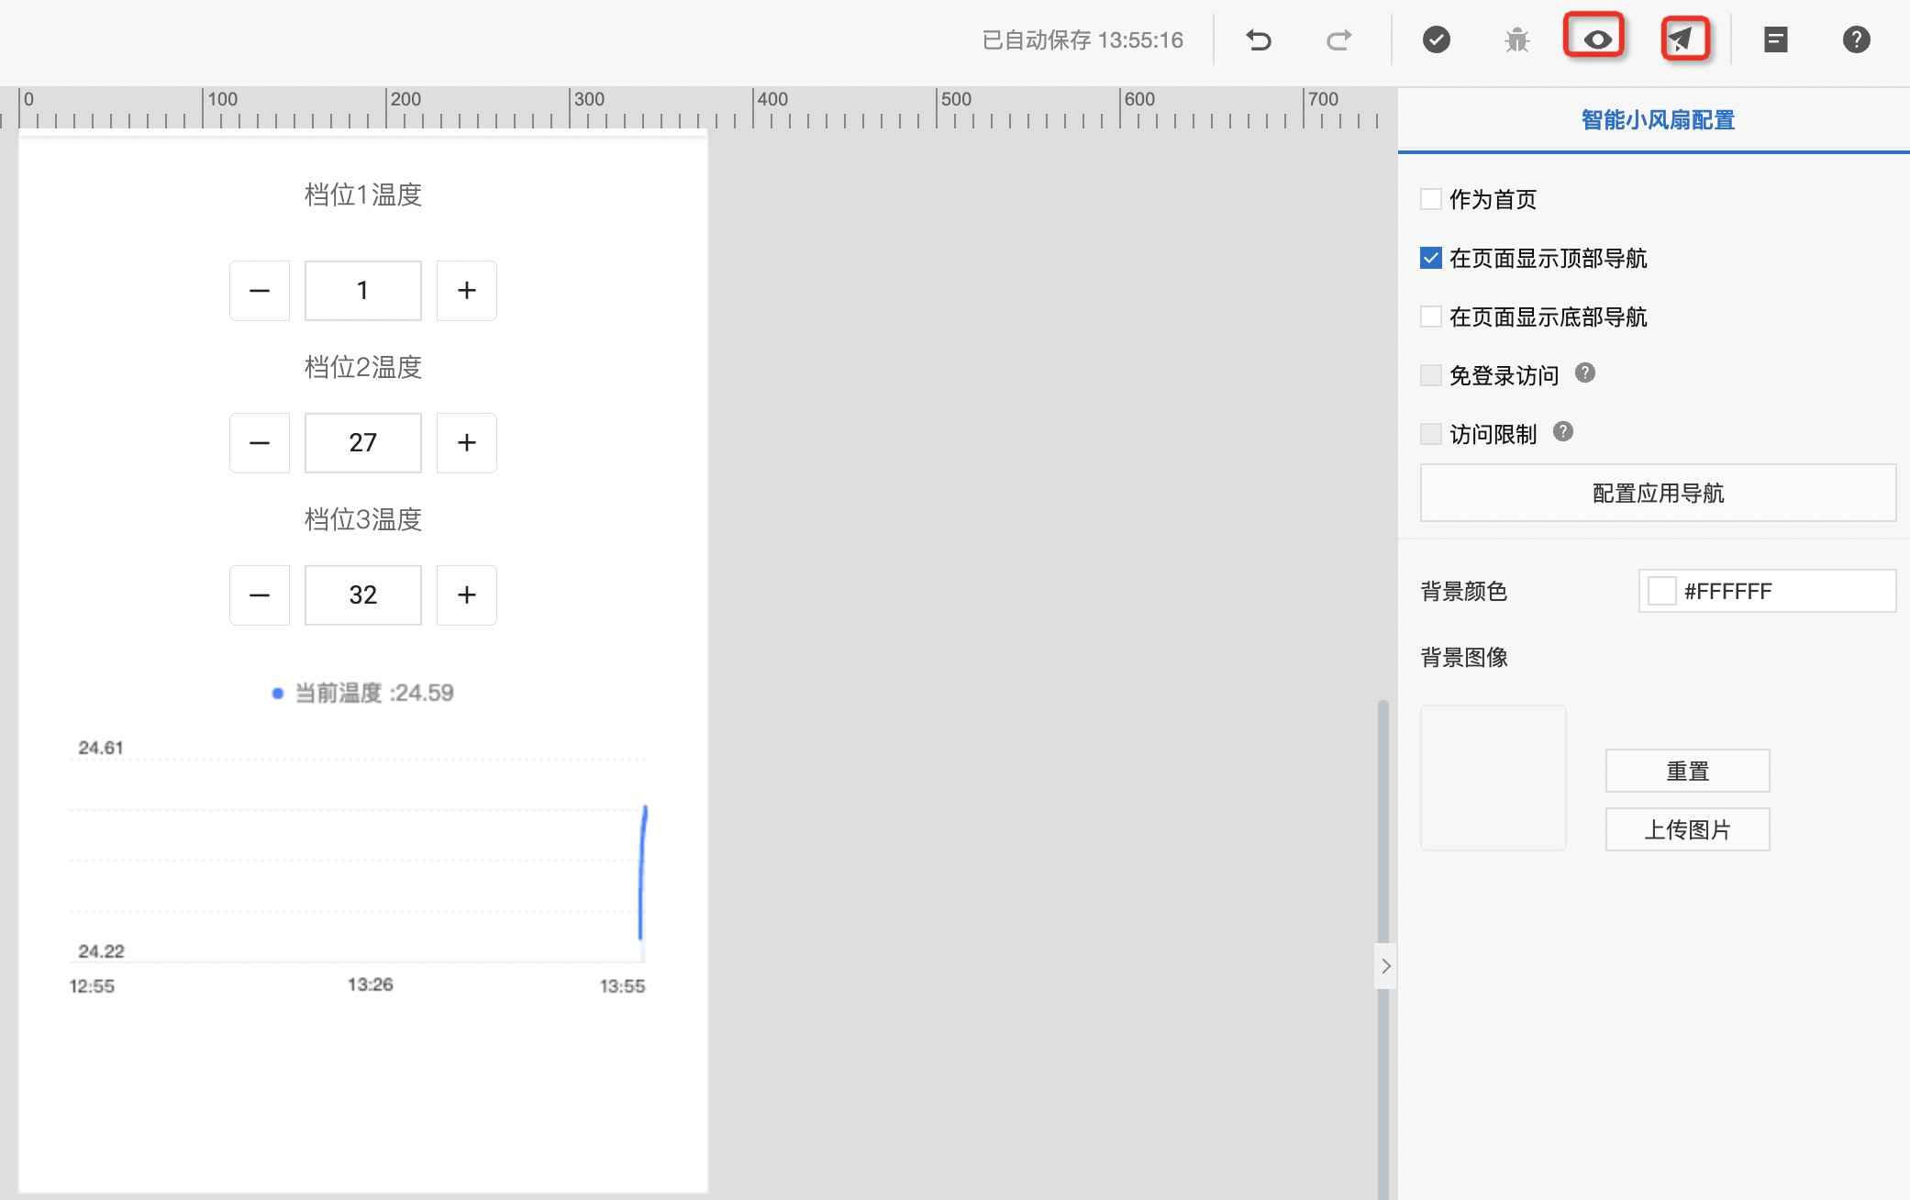
Task: Open the bug debug tool
Action: coord(1516,39)
